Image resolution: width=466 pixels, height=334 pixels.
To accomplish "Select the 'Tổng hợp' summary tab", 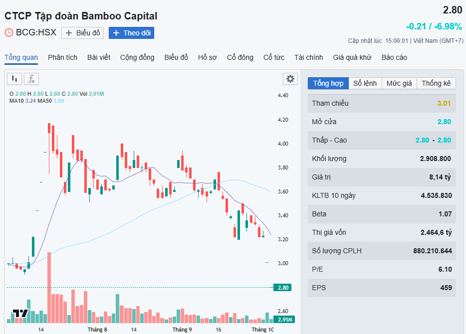I will 328,83.
